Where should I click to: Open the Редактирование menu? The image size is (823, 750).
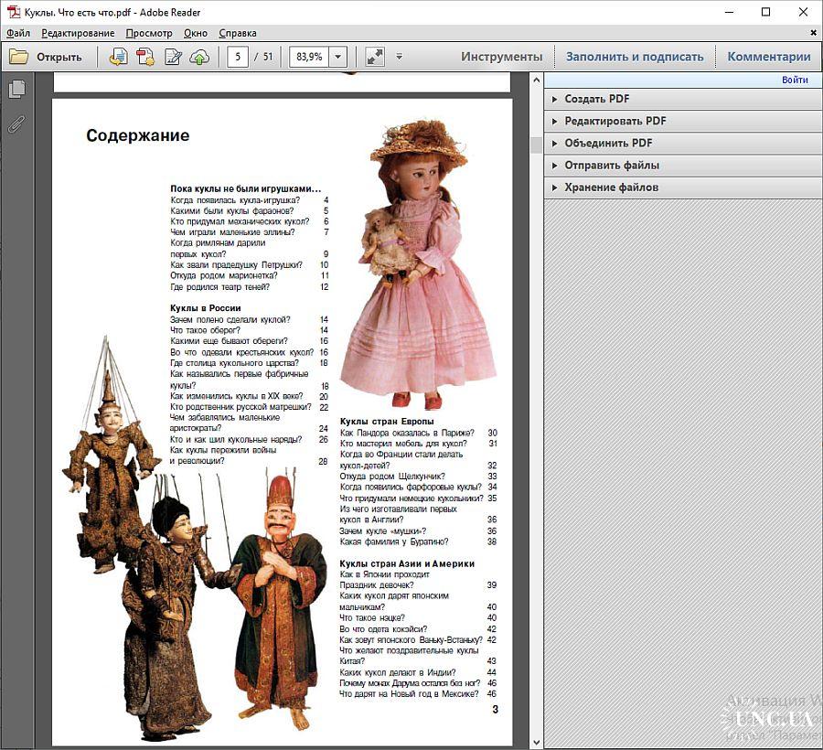[78, 33]
